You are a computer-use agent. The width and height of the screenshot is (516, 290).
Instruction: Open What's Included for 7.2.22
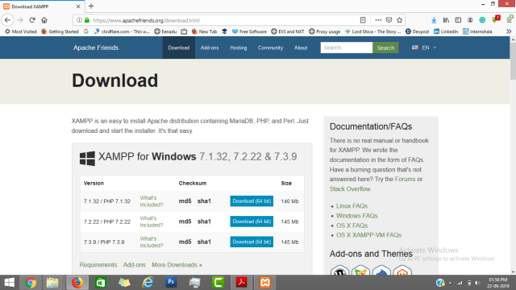pos(152,222)
